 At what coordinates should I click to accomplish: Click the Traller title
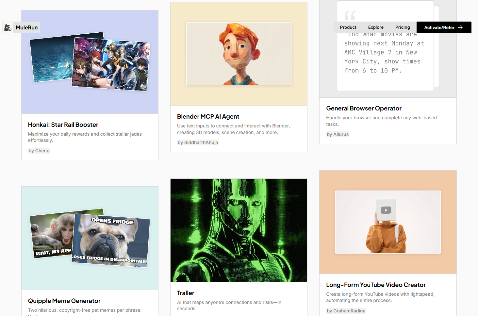pyautogui.click(x=186, y=293)
